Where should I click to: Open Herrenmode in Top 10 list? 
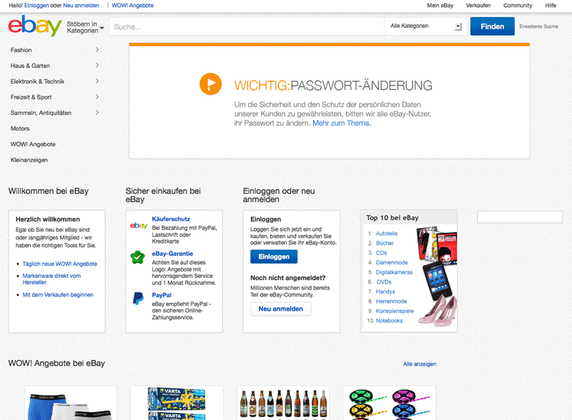pos(391,301)
